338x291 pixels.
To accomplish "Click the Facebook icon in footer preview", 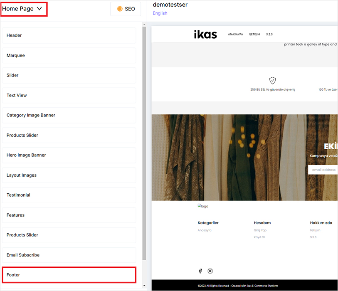I will pos(200,271).
